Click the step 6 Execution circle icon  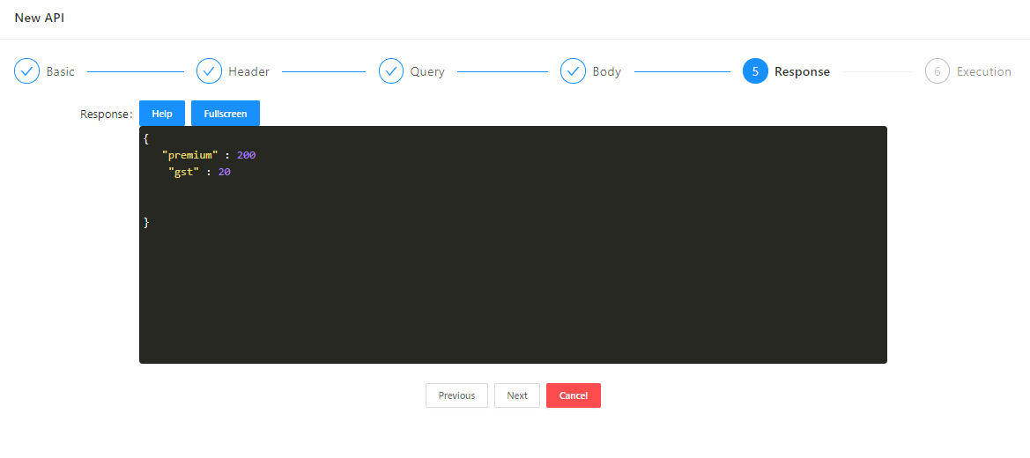(x=937, y=71)
